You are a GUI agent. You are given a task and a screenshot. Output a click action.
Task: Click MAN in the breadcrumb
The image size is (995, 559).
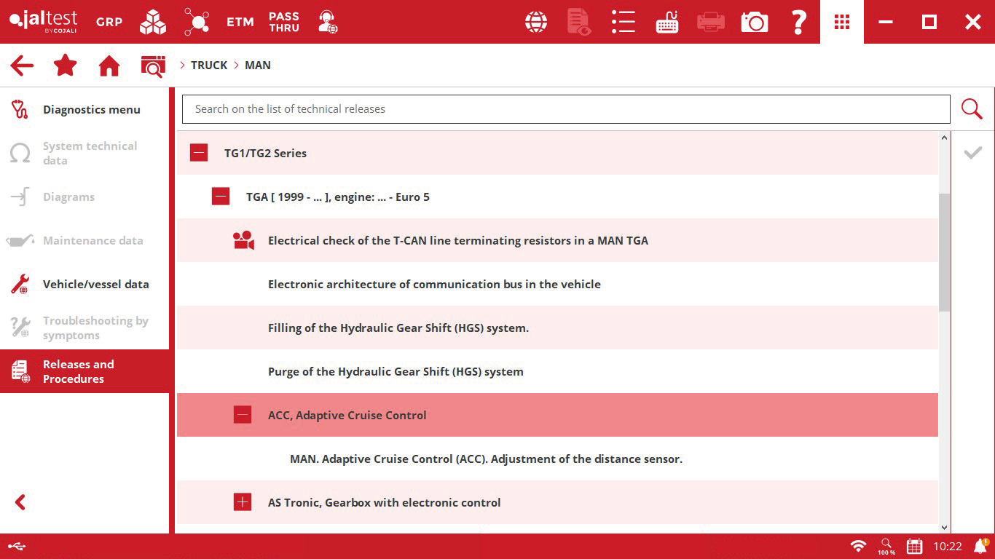[258, 66]
